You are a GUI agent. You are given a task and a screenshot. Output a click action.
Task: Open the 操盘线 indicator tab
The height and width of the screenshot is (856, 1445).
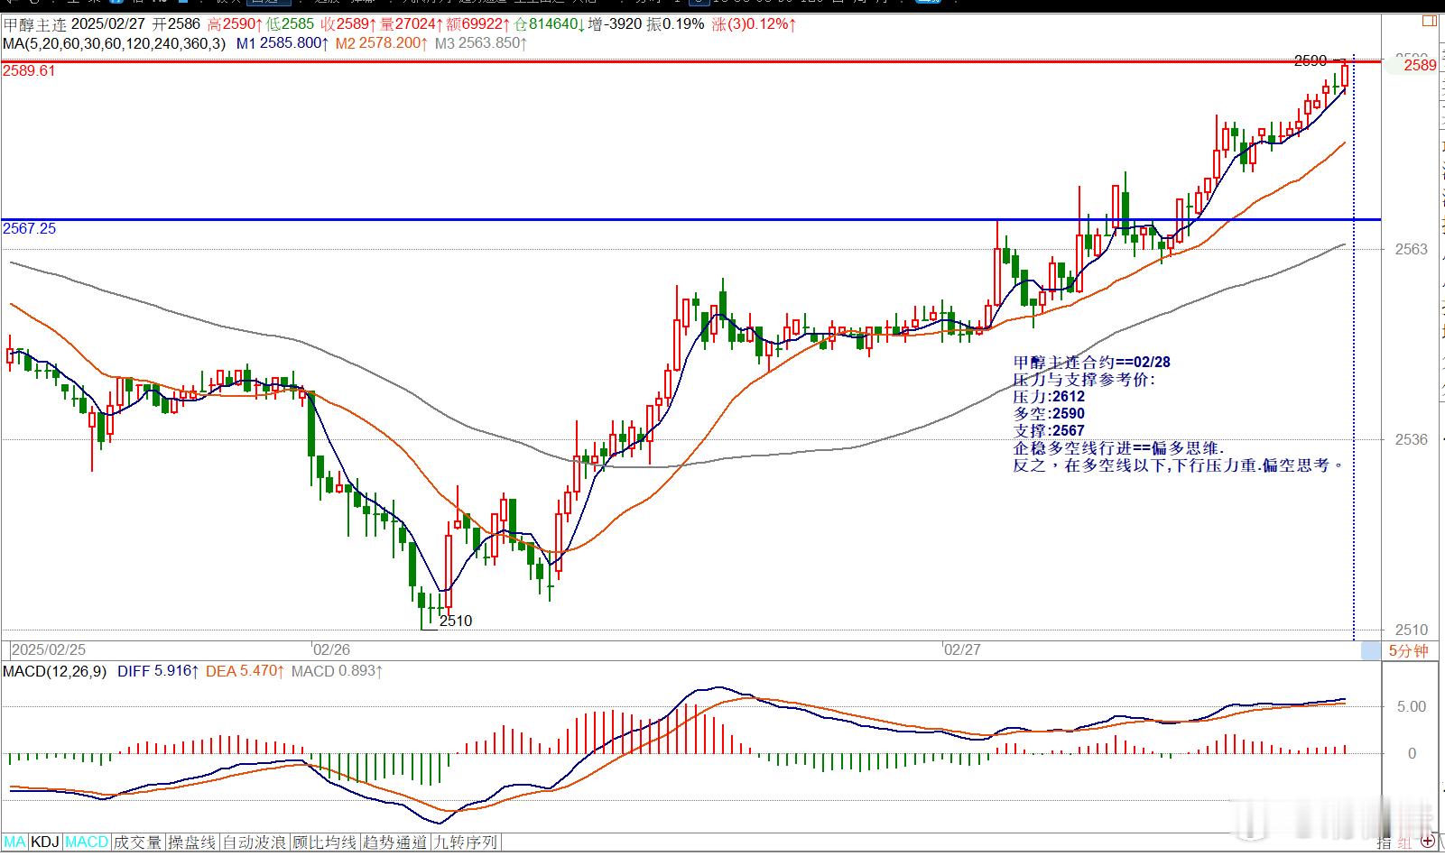(x=191, y=842)
